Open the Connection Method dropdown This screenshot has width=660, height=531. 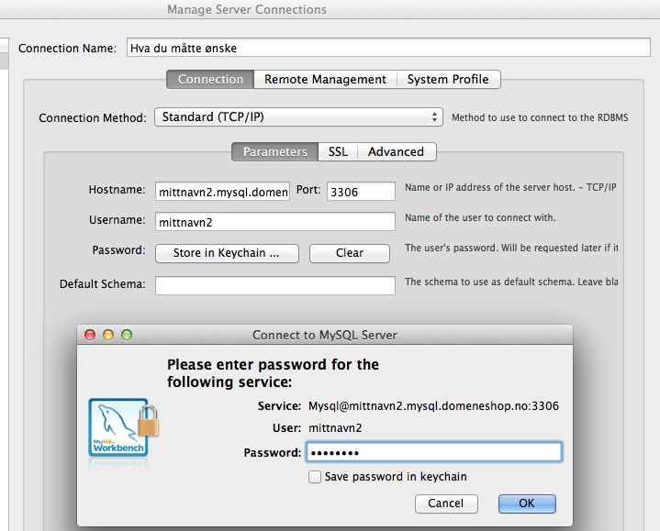point(298,116)
